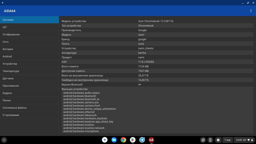The image size is (256, 144).
Task: Click the Бренд value google
Action: point(142,39)
